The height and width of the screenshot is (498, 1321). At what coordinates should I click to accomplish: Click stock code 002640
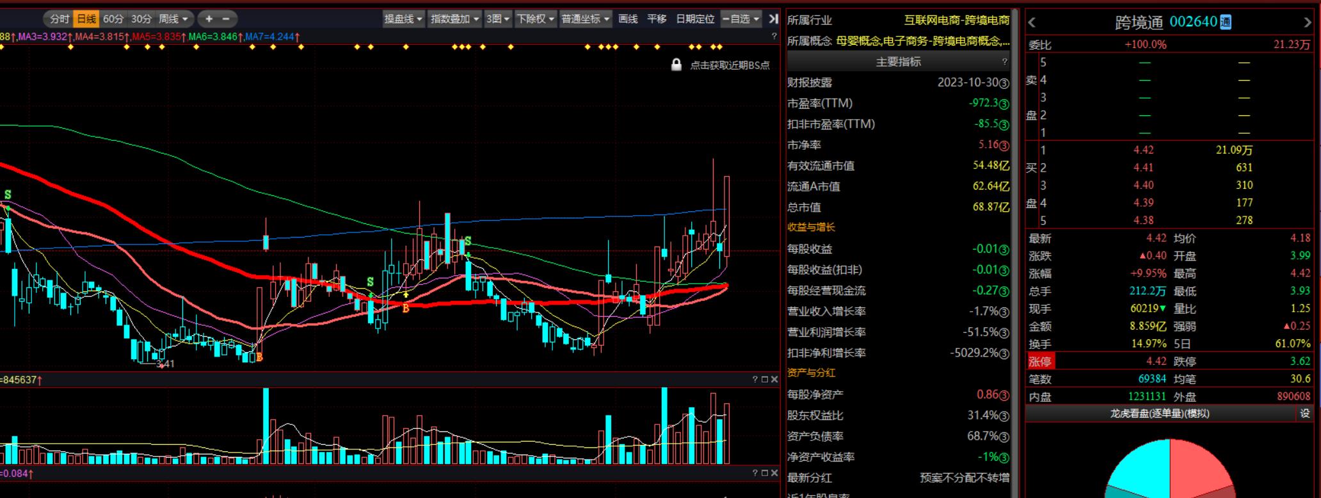tap(1193, 22)
